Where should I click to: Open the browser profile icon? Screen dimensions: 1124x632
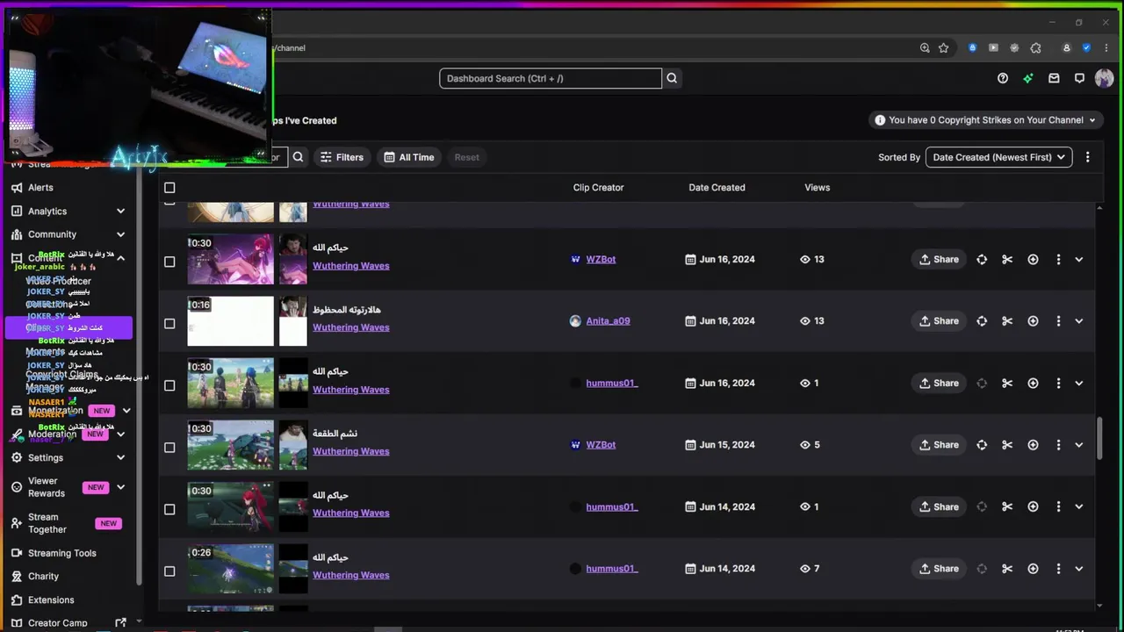point(1067,48)
